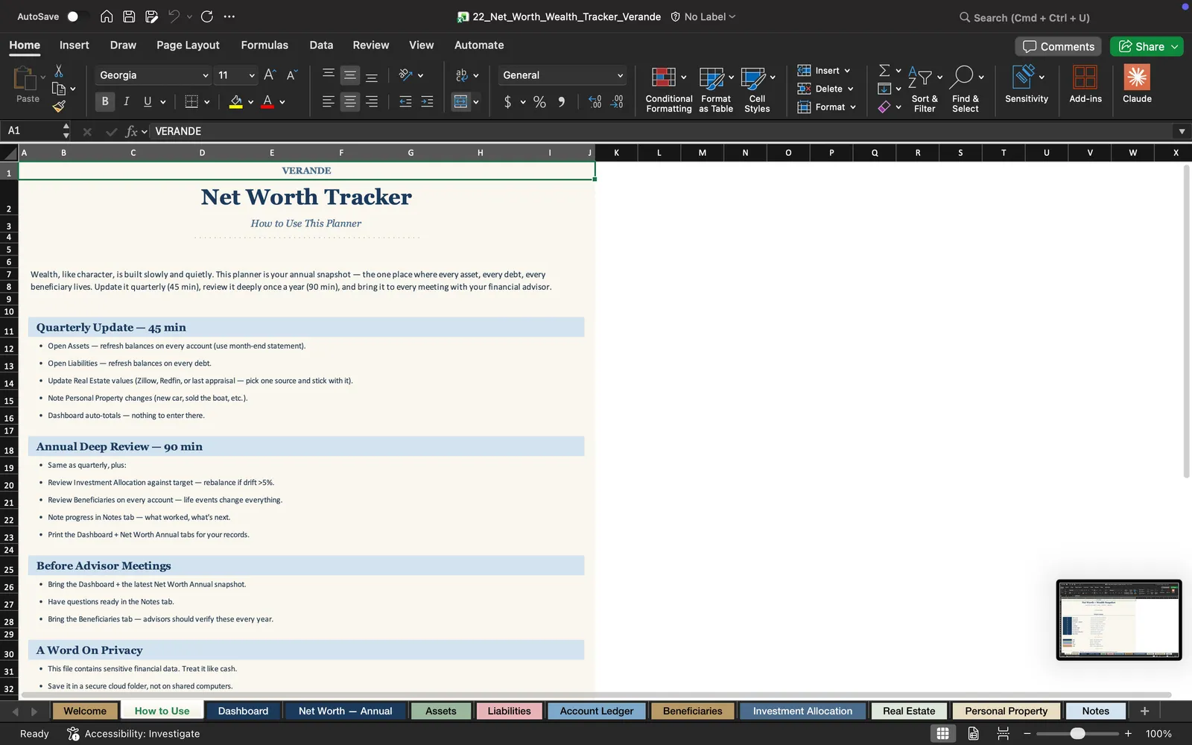Expand the fill color dropdown arrow
This screenshot has width=1192, height=745.
251,102
